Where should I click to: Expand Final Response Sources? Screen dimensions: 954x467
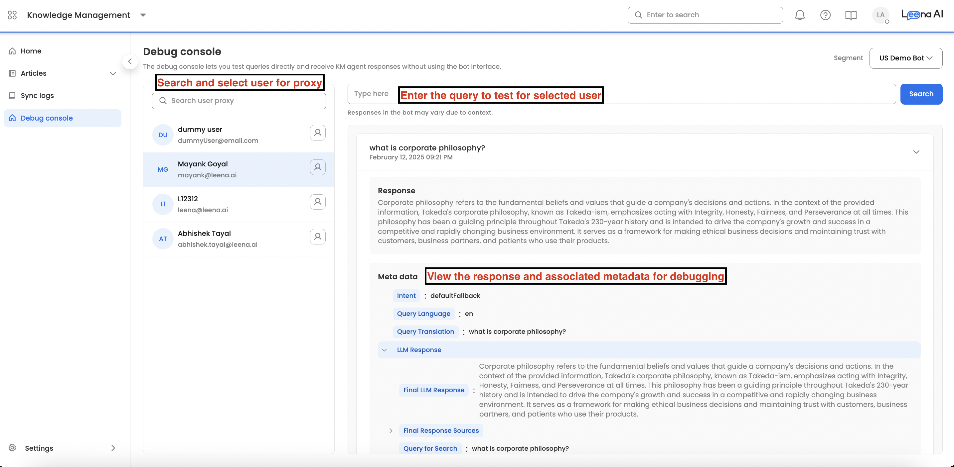click(x=391, y=430)
